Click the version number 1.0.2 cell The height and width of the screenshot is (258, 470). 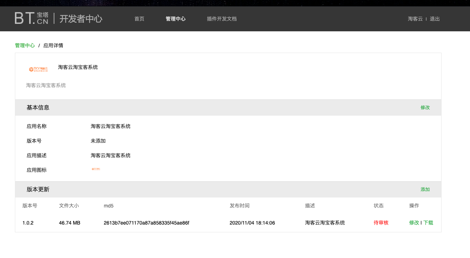pos(28,223)
